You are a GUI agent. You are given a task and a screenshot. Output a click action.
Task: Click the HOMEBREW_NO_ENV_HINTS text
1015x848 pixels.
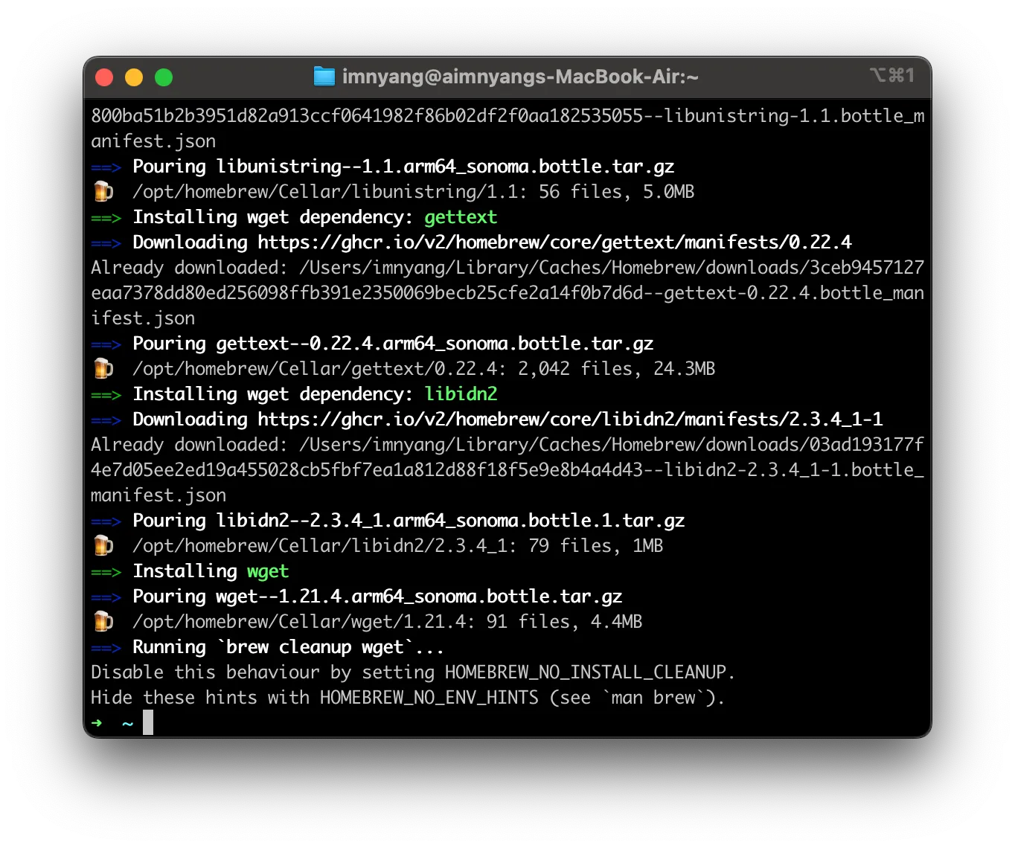click(429, 698)
